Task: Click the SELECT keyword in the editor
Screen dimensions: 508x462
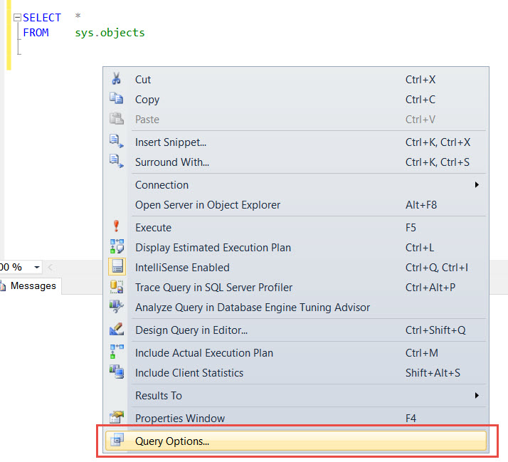Action: (x=42, y=18)
